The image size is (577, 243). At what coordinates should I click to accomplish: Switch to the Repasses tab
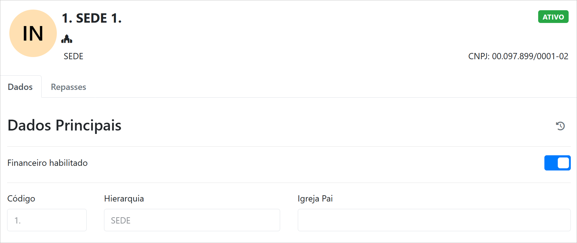pyautogui.click(x=68, y=87)
